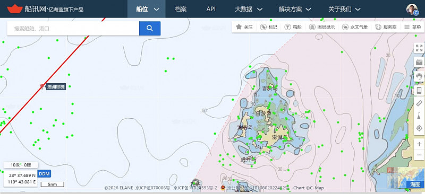Open the mobile phone app icon

[419, 90]
